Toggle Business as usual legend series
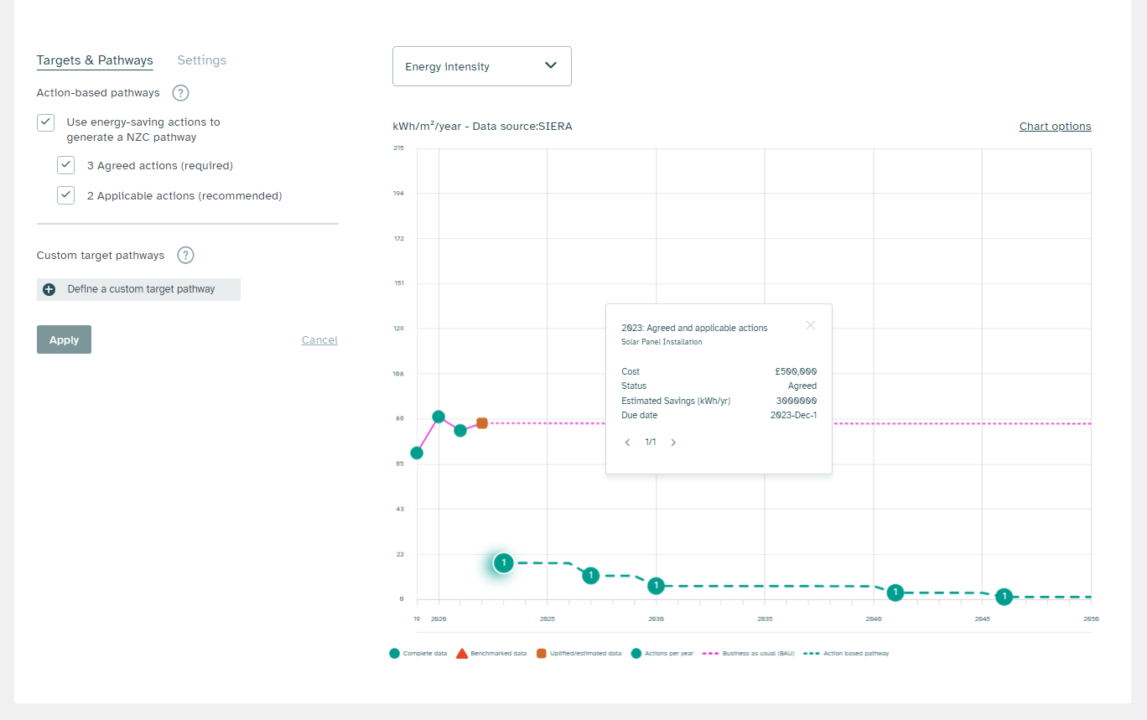 (x=748, y=653)
